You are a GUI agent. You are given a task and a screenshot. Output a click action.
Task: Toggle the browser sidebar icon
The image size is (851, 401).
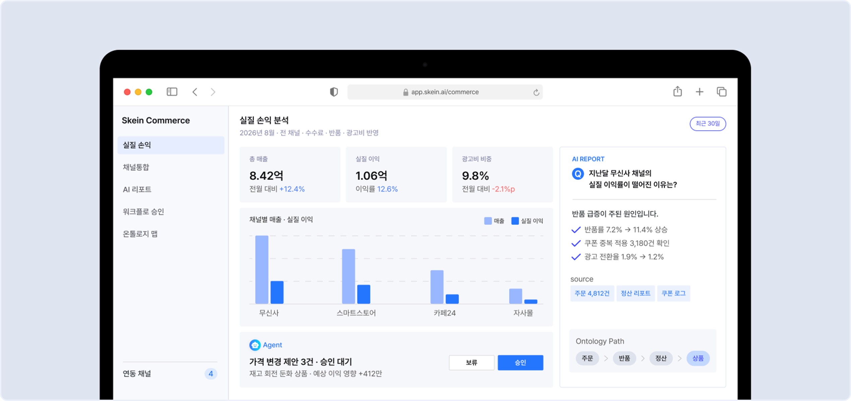[x=172, y=92]
